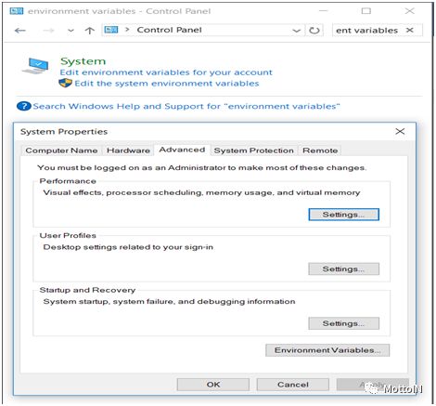Screen dimensions: 436x406
Task: Expand the recent locations chevron
Action: click(x=71, y=31)
